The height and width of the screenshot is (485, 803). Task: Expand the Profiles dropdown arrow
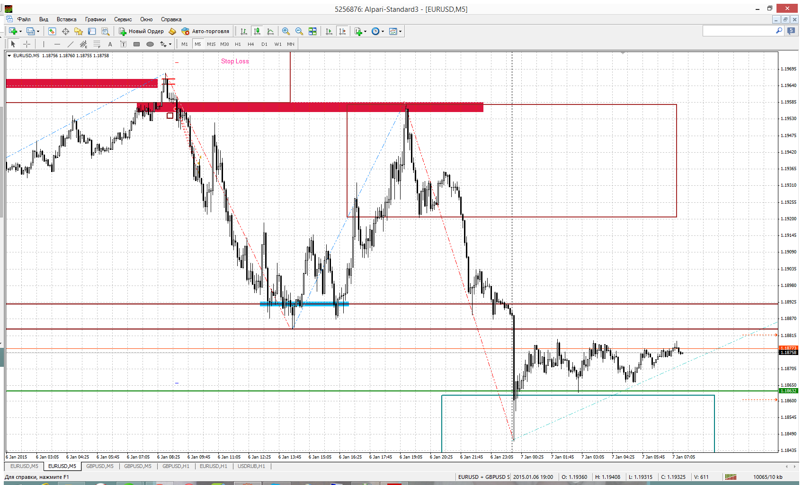click(38, 32)
